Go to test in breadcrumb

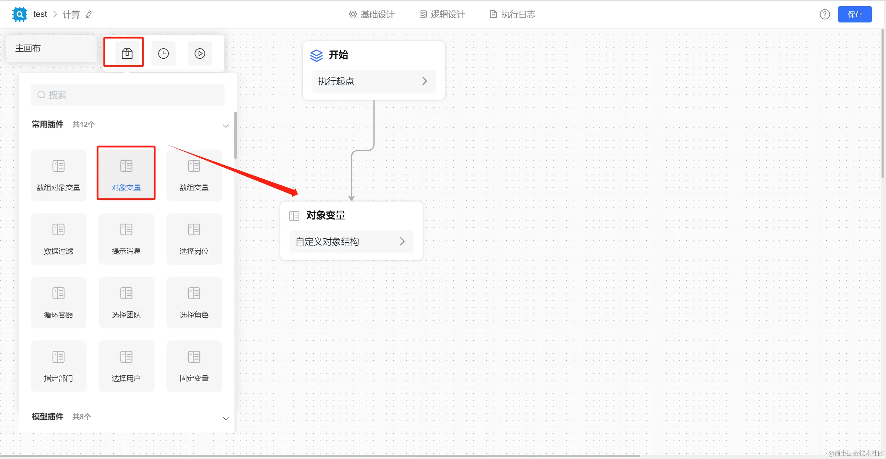(x=40, y=15)
